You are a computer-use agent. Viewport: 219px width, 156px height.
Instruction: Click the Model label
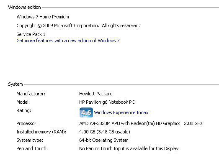[23, 102]
